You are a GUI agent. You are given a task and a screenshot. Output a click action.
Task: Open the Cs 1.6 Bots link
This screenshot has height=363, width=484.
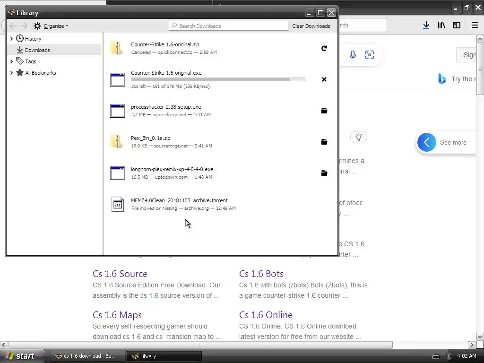point(261,274)
